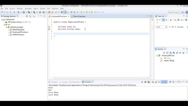Screen dimensions: 188x106
Task: Click the New Task icon in Task List
Action: (157, 20)
